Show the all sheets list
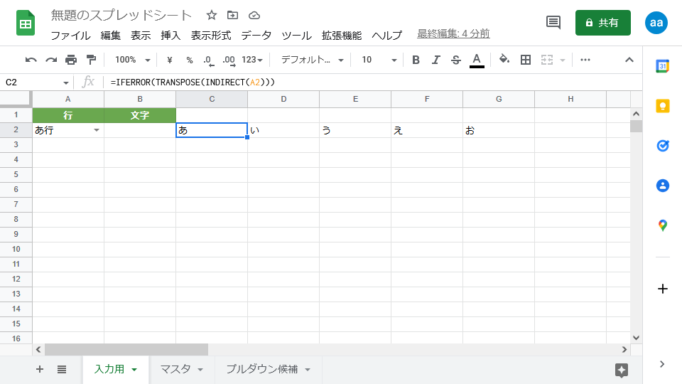This screenshot has height=384, width=682. coord(62,370)
